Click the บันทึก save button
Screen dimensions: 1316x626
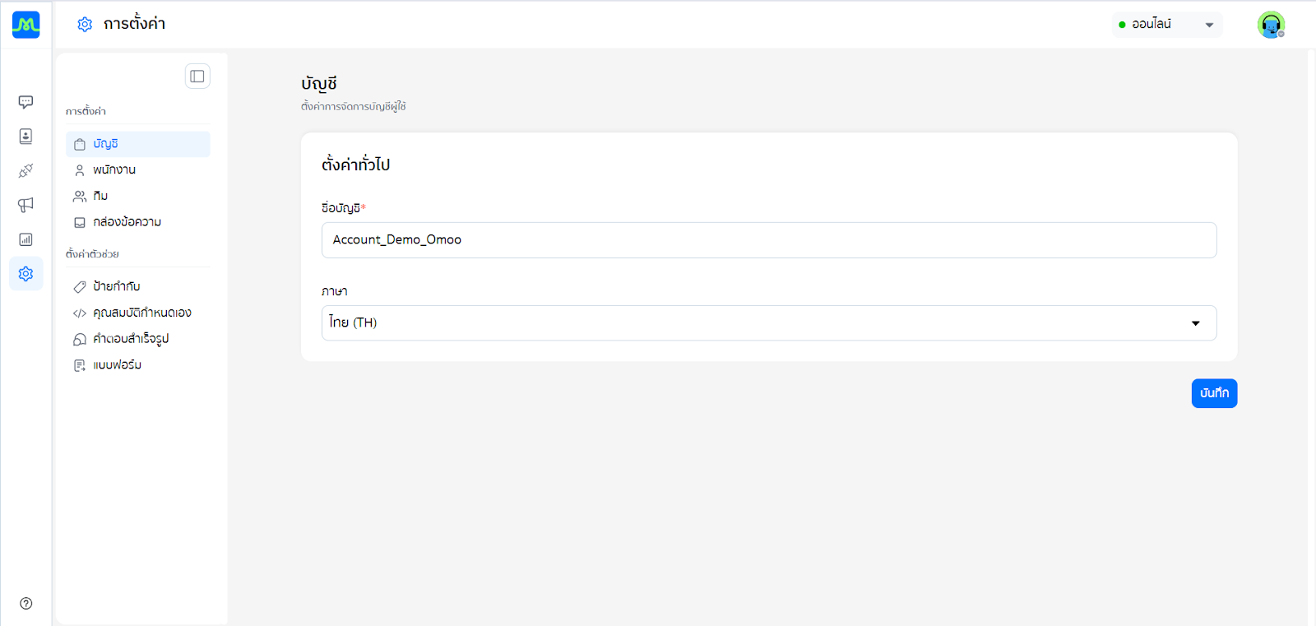(x=1214, y=393)
